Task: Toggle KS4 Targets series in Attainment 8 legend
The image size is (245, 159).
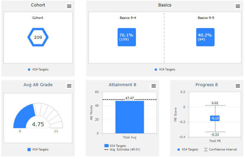Action: pyautogui.click(x=115, y=146)
